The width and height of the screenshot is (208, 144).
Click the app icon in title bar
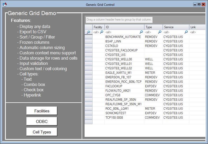5,4
